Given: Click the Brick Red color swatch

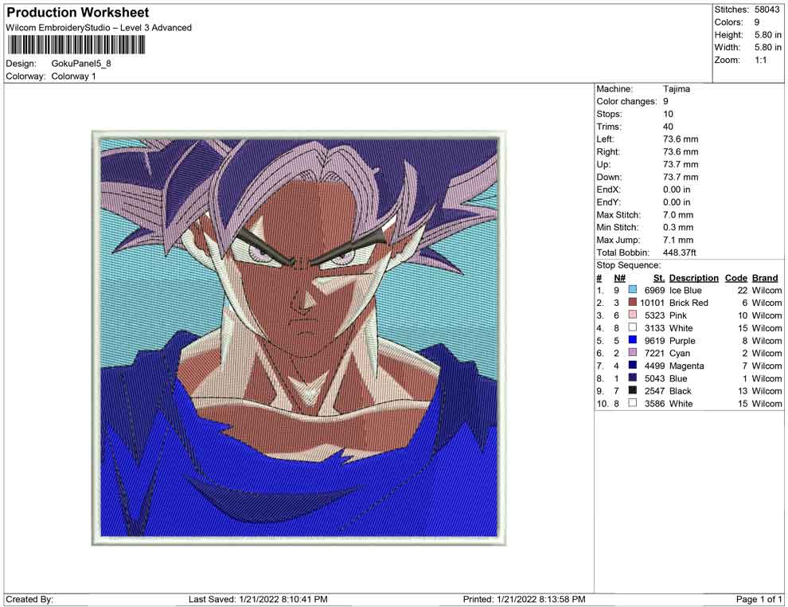Looking at the screenshot, I should tap(633, 302).
